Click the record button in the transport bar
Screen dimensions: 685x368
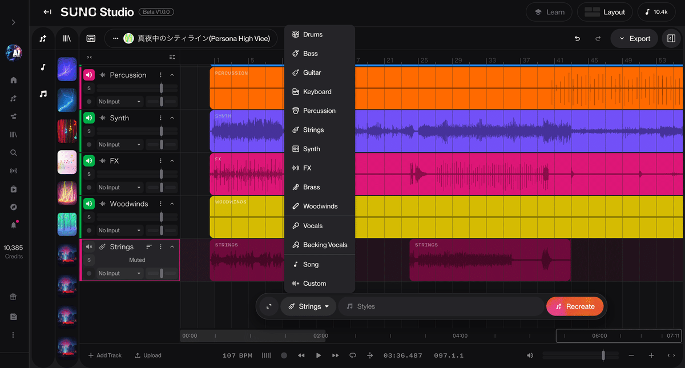(x=284, y=355)
